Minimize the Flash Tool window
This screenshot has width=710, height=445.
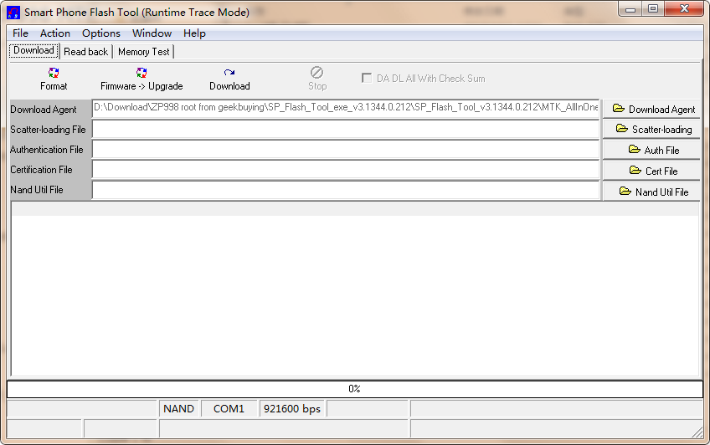[x=630, y=9]
